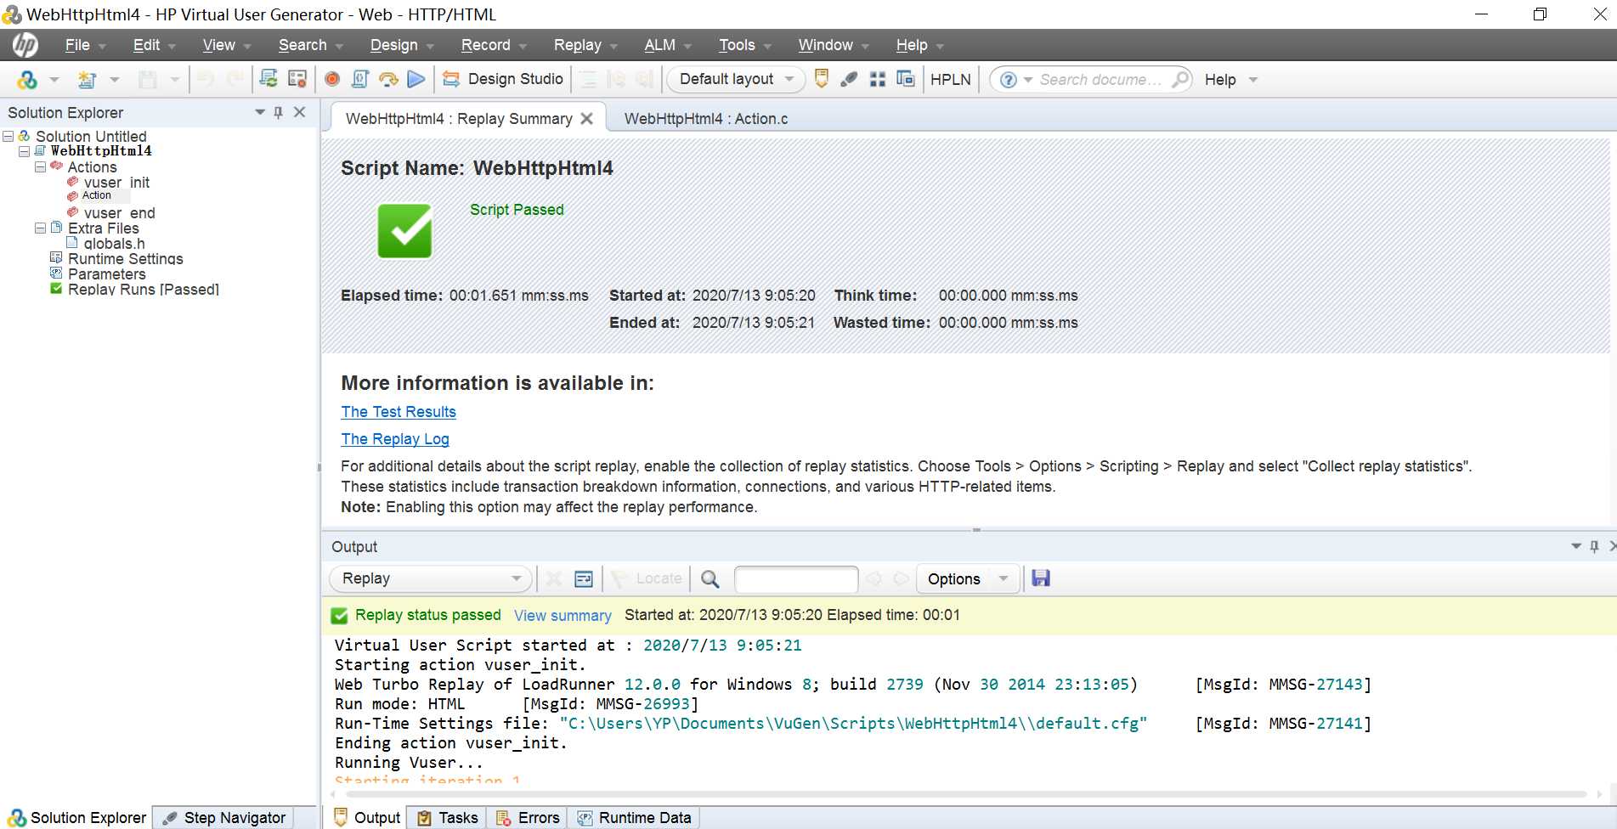Screen dimensions: 1617x829
Task: Click the Output panel search input field
Action: 796,579
